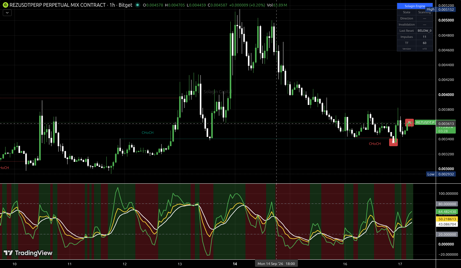Open the REZUSDTPERP PERPETUAL MIX CONTRACT symbol title
Screen dimensions: 461x268
(58, 5)
